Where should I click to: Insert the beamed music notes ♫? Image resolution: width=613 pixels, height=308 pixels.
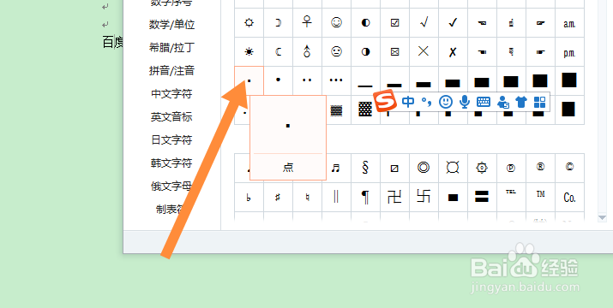pyautogui.click(x=336, y=168)
